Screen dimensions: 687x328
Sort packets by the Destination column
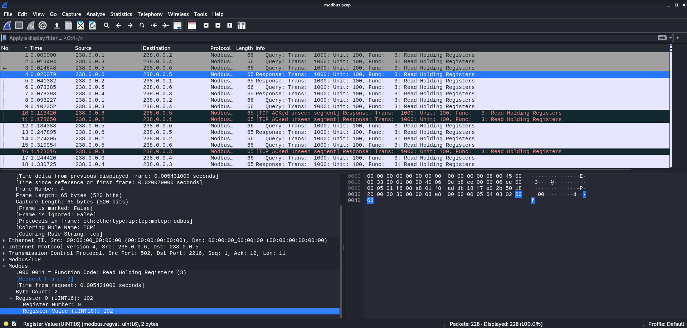[175, 48]
